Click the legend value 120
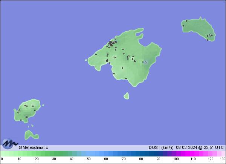 [211, 159]
